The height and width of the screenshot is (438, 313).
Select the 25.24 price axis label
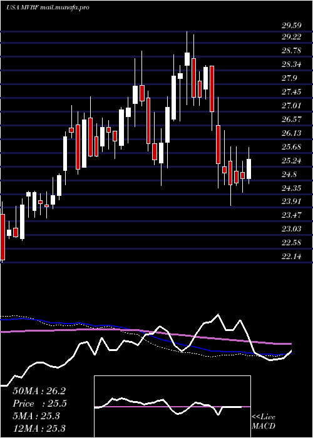[292, 161]
